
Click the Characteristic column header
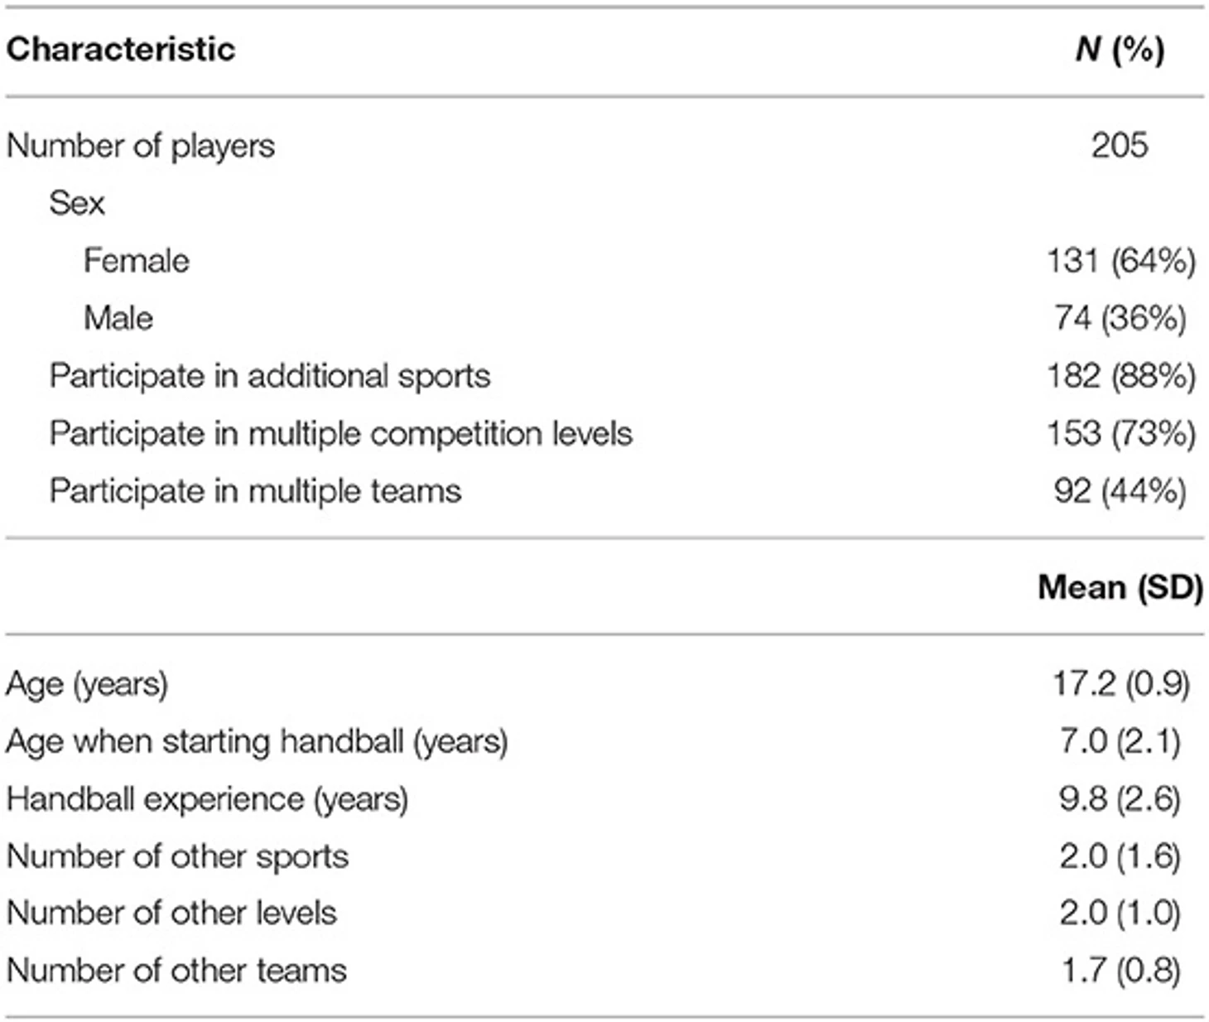(x=121, y=50)
